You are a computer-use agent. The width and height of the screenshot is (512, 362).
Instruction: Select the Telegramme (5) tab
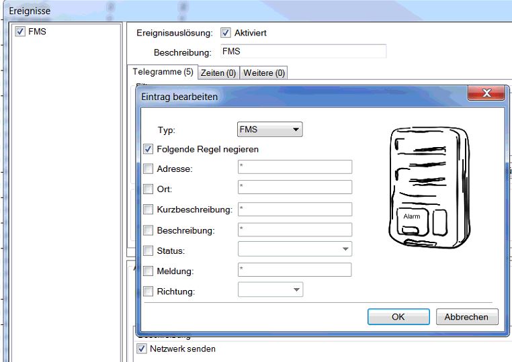point(162,72)
